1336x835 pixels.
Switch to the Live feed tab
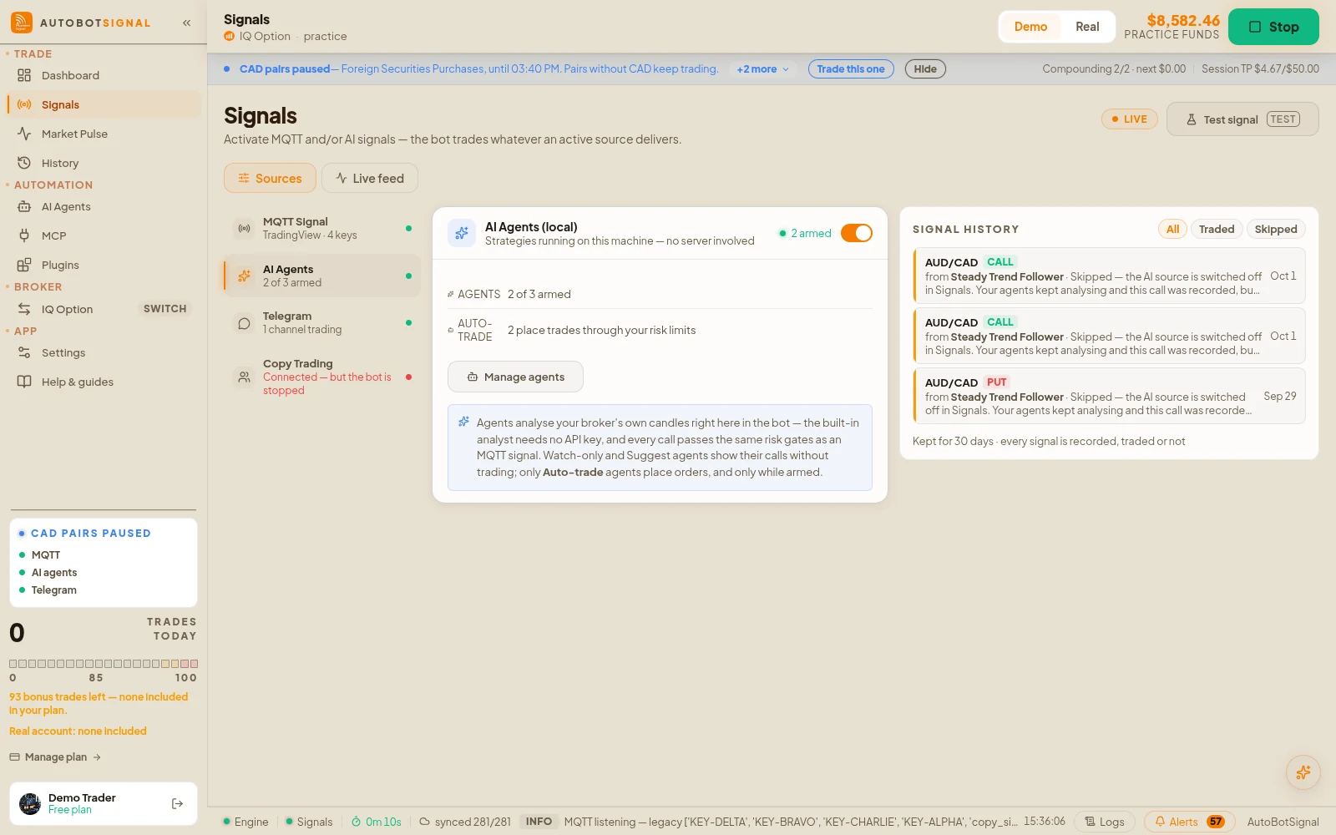point(370,178)
